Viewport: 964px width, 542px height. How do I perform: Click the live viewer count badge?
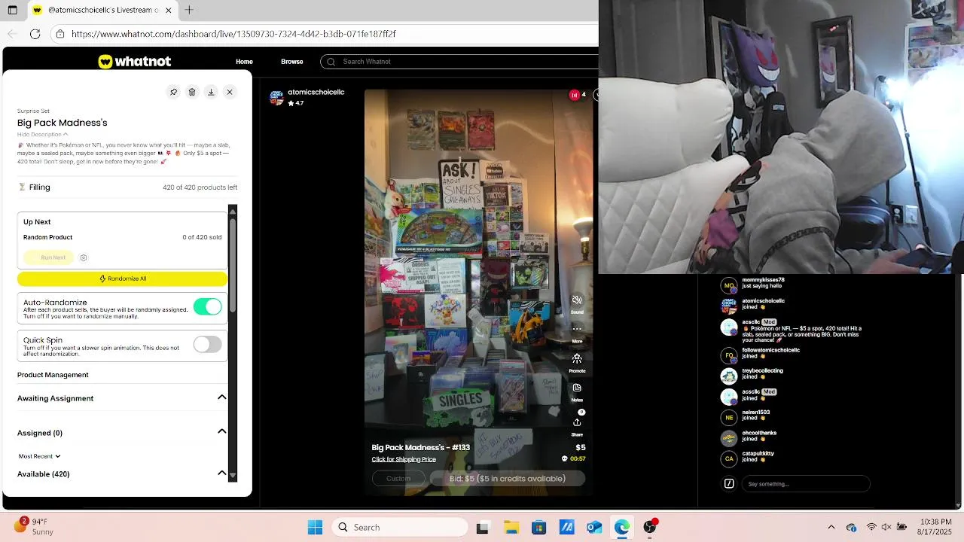578,95
